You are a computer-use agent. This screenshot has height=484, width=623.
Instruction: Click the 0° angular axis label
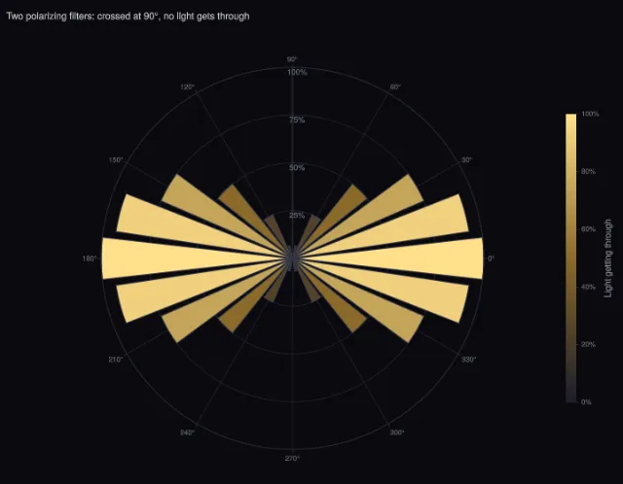pyautogui.click(x=491, y=259)
